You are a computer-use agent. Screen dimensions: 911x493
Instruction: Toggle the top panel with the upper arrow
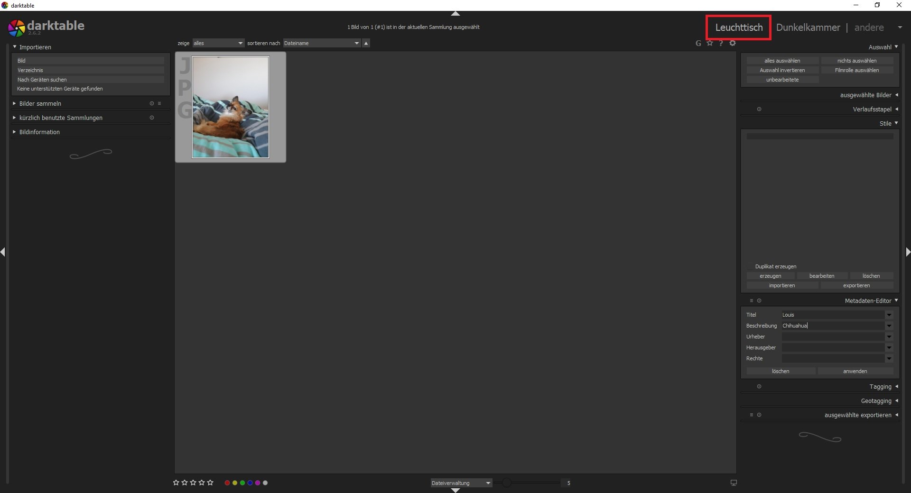(x=455, y=13)
